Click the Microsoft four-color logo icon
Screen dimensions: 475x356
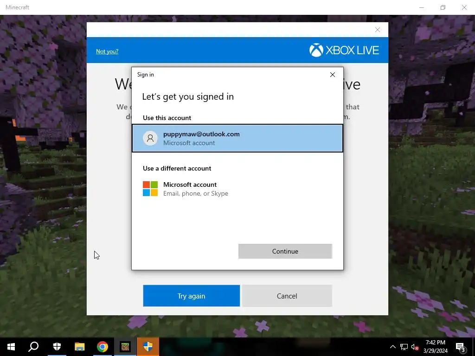point(150,189)
